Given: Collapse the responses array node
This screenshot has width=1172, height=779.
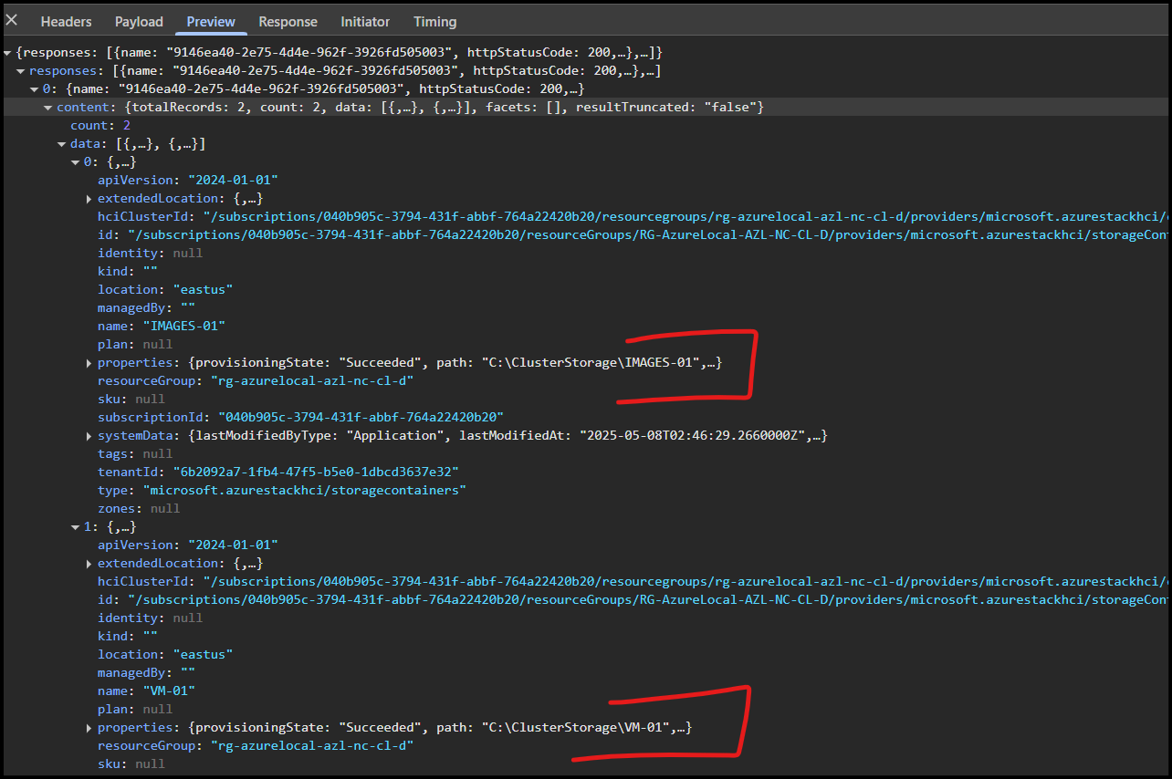Looking at the screenshot, I should (21, 71).
